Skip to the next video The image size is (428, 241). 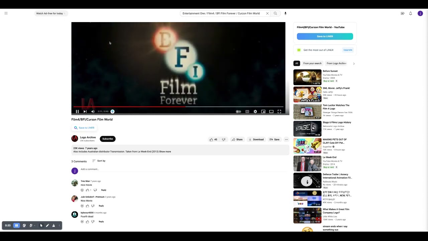(85, 111)
